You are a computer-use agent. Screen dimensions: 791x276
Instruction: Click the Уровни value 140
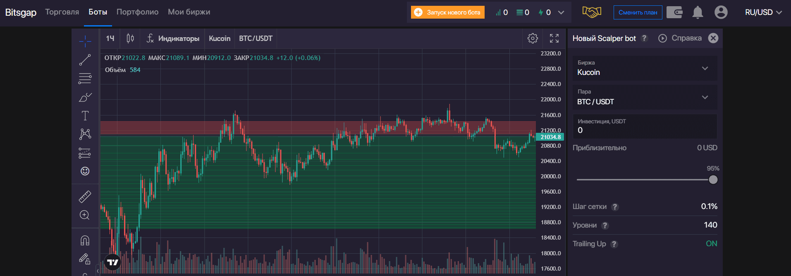710,225
